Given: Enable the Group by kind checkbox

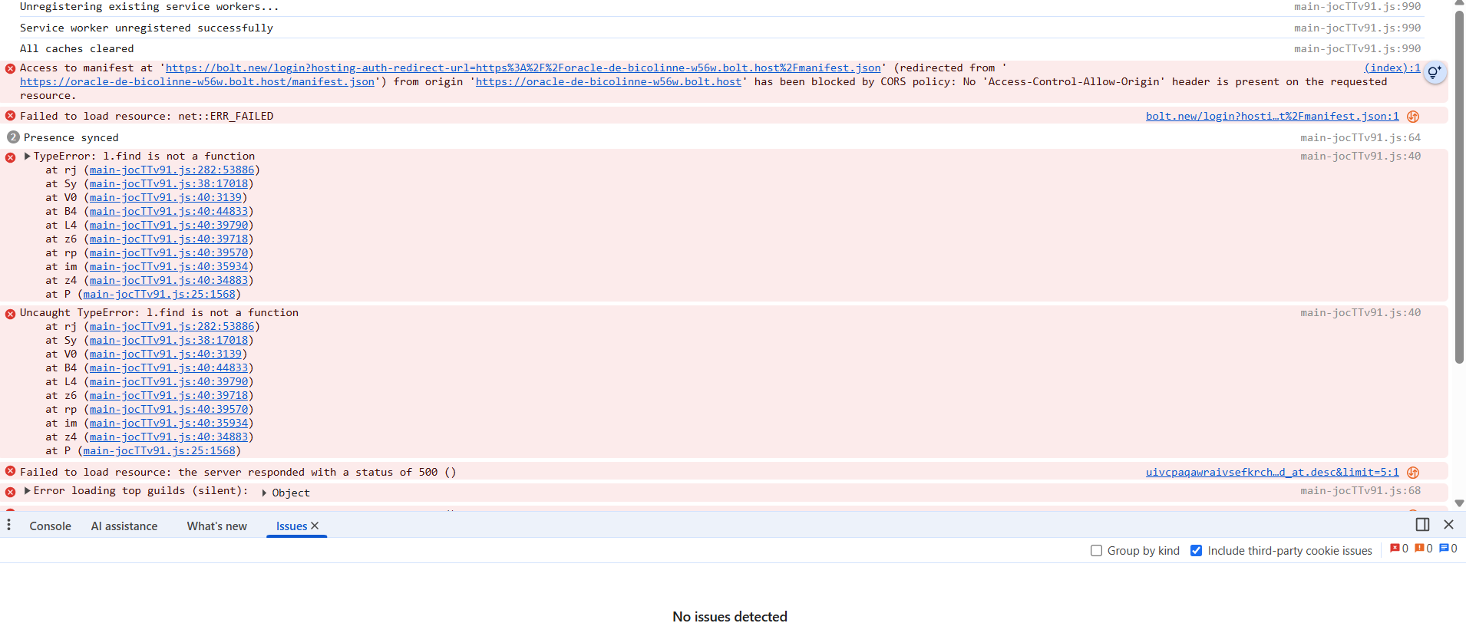Looking at the screenshot, I should pyautogui.click(x=1096, y=551).
